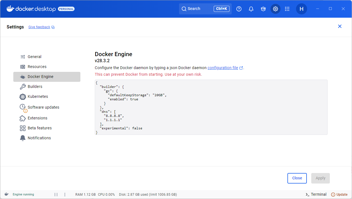352x199 pixels.
Task: Open Notifications settings section
Action: coord(47,138)
